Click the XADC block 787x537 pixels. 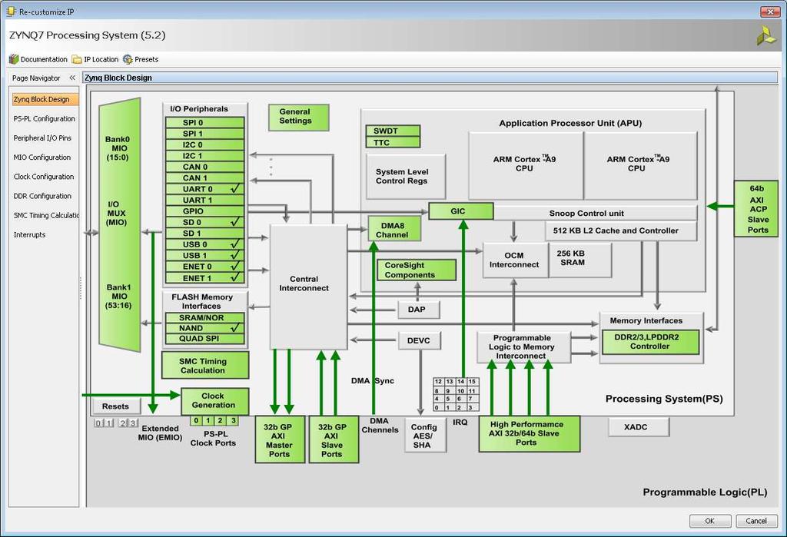point(639,427)
